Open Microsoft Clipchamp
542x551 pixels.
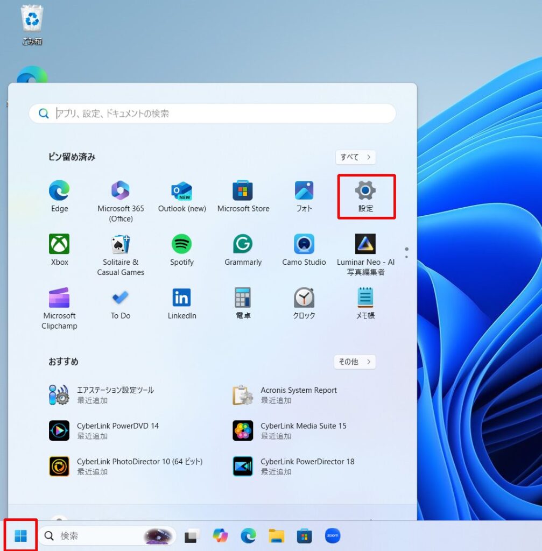click(x=59, y=308)
